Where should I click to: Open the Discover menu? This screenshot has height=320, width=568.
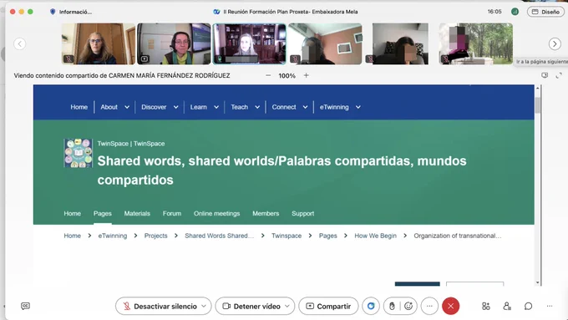[154, 107]
